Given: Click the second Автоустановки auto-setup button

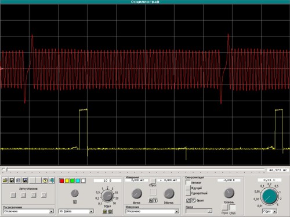Looking at the screenshot, I should (x=23, y=195).
